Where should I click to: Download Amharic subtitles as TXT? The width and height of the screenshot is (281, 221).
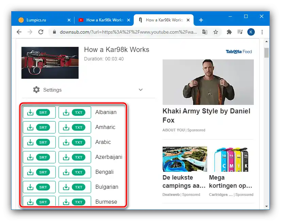coord(75,127)
